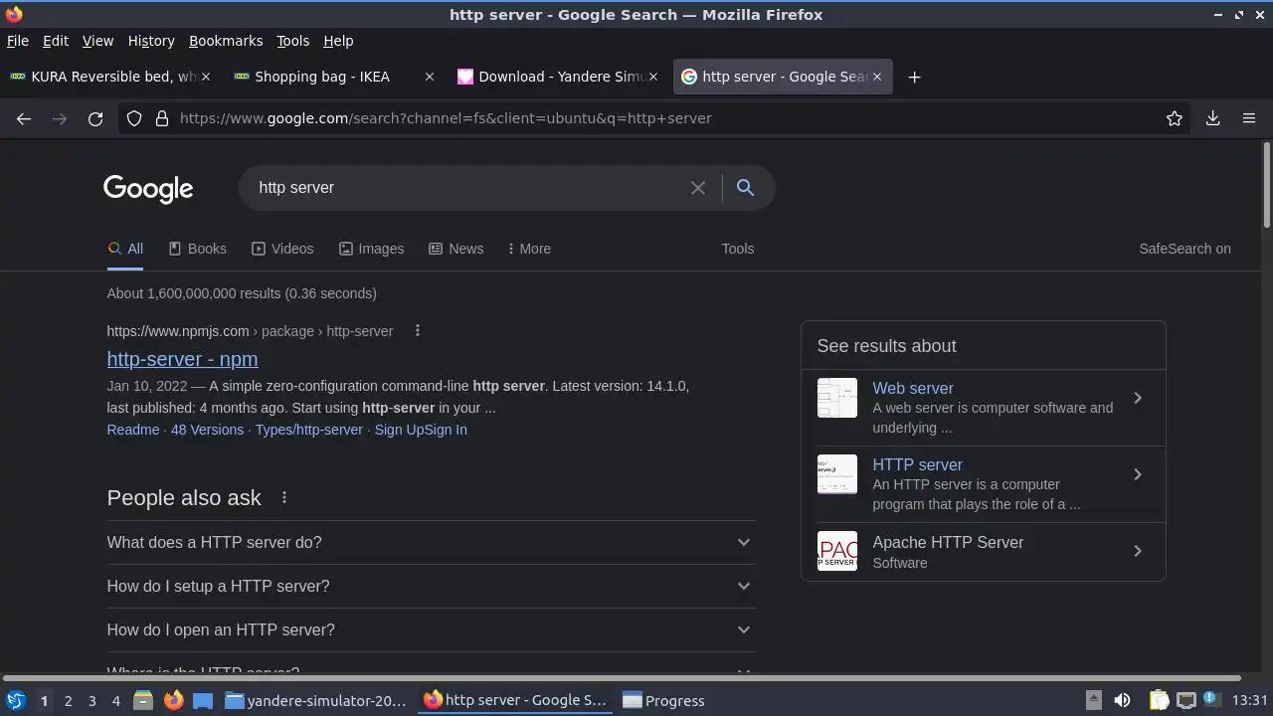Open the Bookmarks menu
This screenshot has width=1273, height=716.
(x=226, y=41)
